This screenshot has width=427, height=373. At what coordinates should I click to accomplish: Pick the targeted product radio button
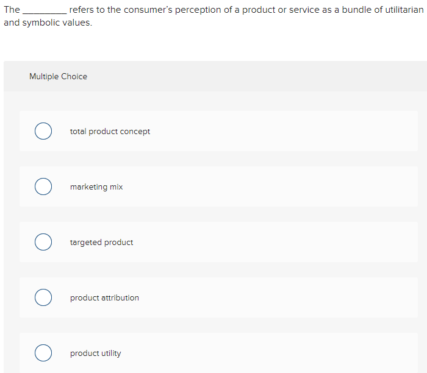[x=43, y=243]
